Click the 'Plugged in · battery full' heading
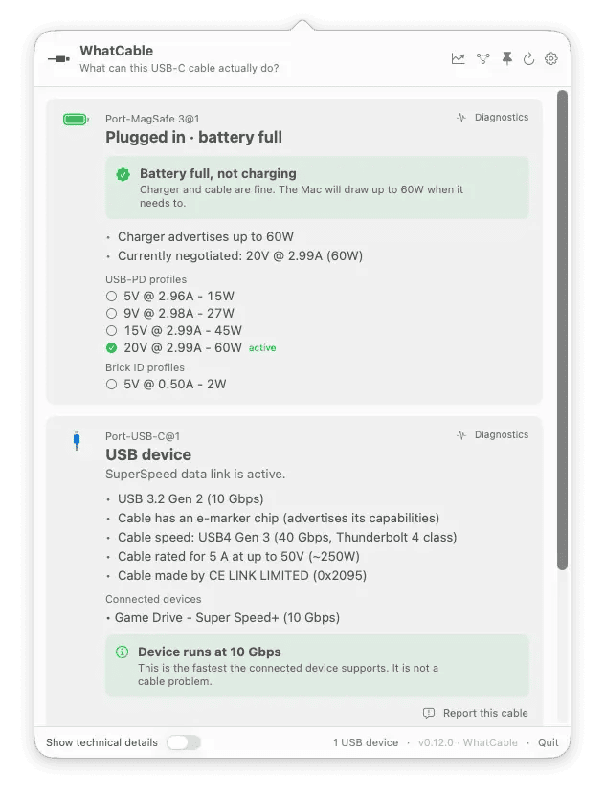This screenshot has height=796, width=605. coord(193,137)
